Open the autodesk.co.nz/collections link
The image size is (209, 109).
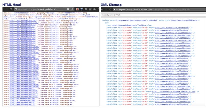(173, 102)
